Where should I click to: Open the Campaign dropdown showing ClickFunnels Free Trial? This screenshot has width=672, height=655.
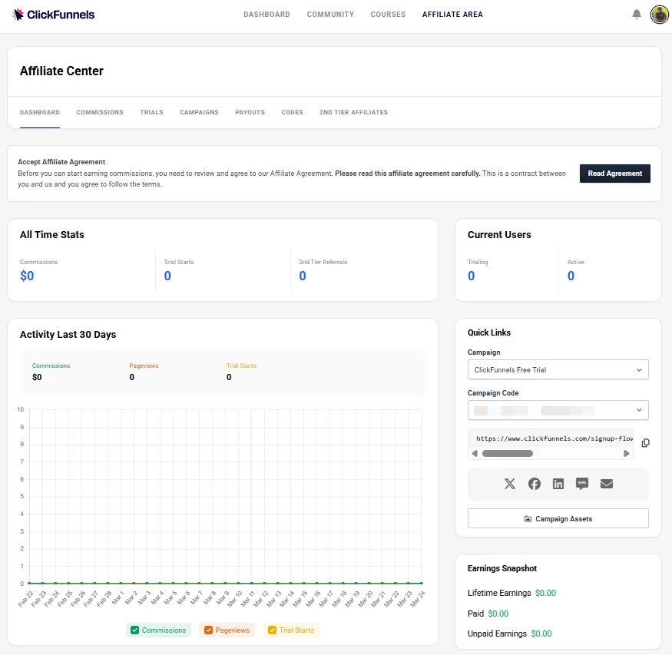point(558,369)
